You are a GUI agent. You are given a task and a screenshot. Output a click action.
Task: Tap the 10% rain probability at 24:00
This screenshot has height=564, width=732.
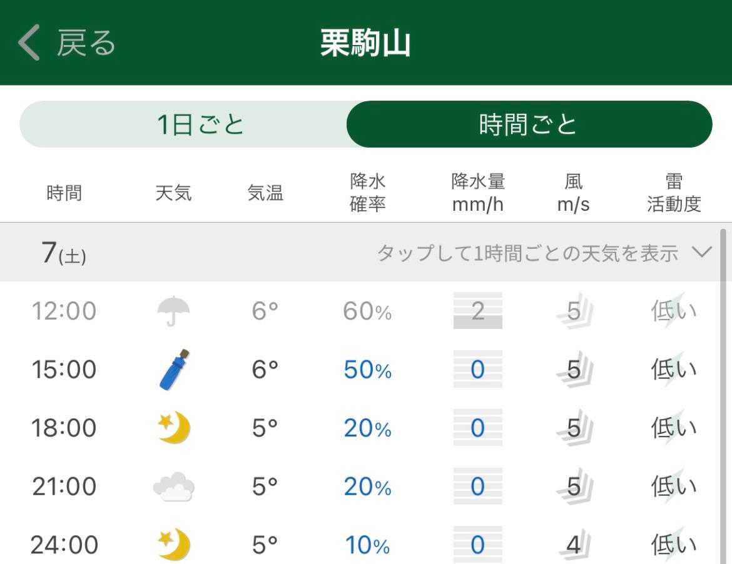coord(367,545)
